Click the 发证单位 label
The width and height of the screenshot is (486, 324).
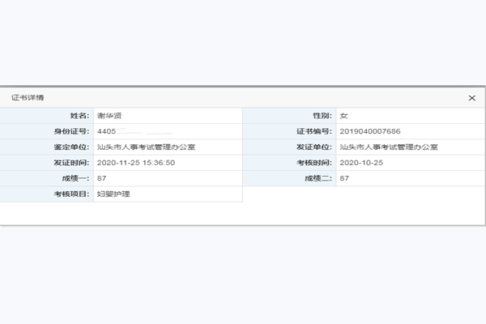click(314, 147)
